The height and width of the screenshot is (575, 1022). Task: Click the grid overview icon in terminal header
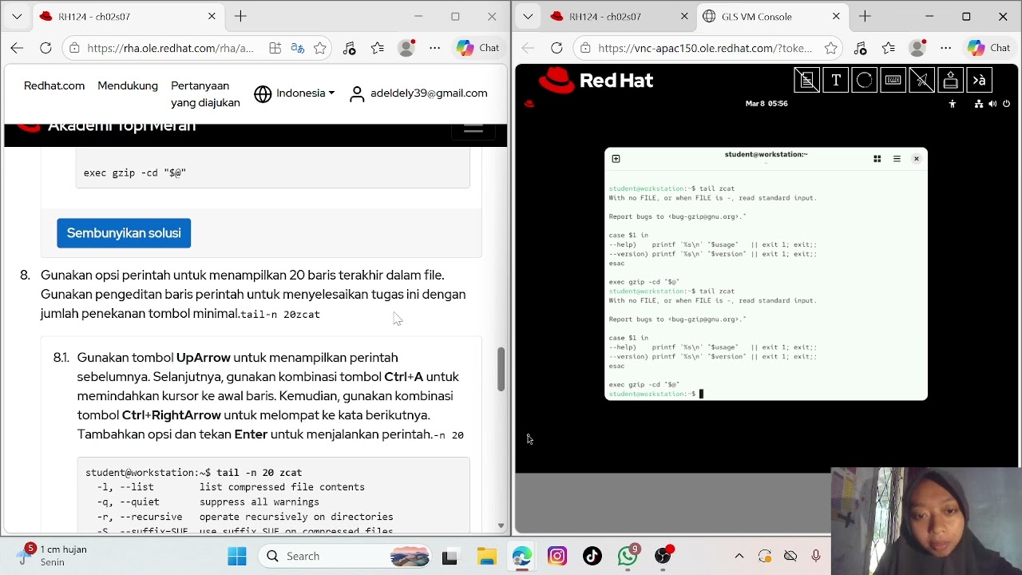[x=877, y=159]
